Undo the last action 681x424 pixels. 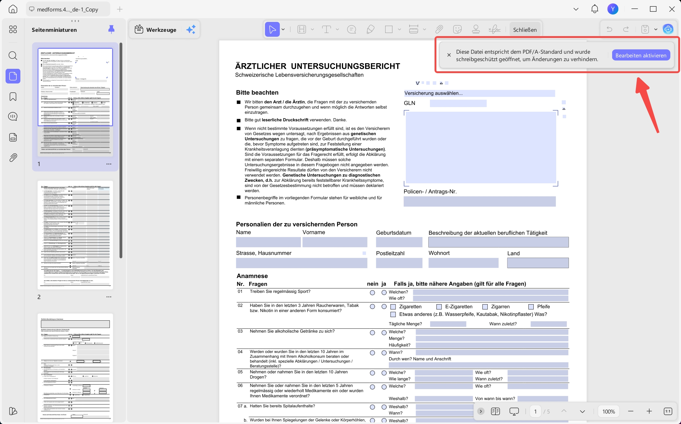tap(609, 29)
